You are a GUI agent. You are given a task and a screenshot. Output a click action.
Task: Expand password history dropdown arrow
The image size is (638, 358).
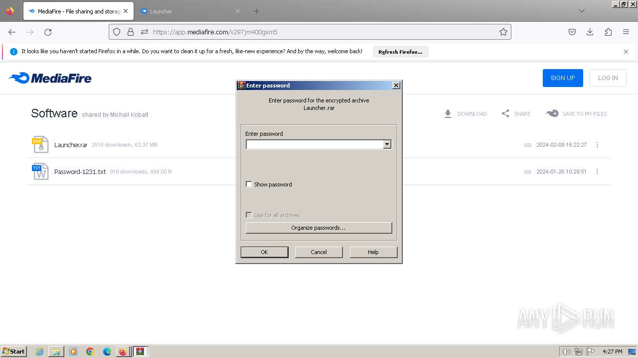coord(387,144)
